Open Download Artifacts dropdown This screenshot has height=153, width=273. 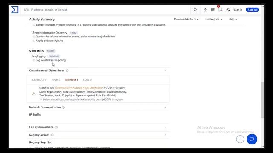pyautogui.click(x=186, y=19)
